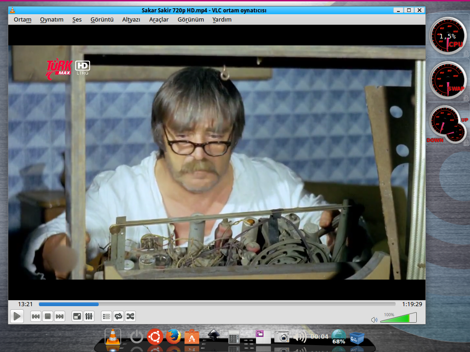Click the elapsed time 13:21 label

click(25, 304)
